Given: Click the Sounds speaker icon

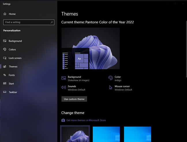Looking at the screenshot, I should tap(63, 87).
